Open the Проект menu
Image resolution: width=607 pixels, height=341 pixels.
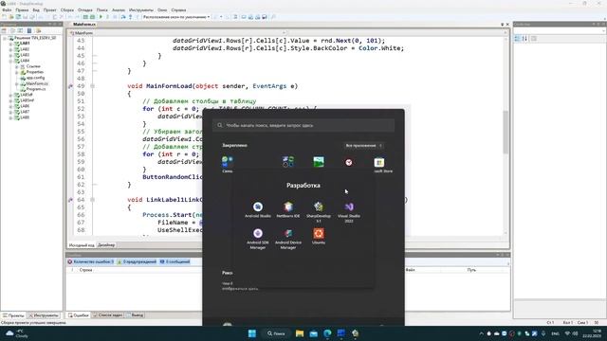click(49, 10)
